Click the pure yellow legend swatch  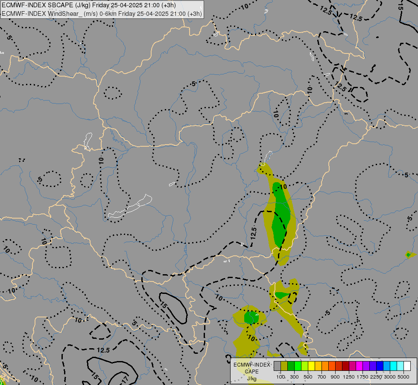point(311,366)
